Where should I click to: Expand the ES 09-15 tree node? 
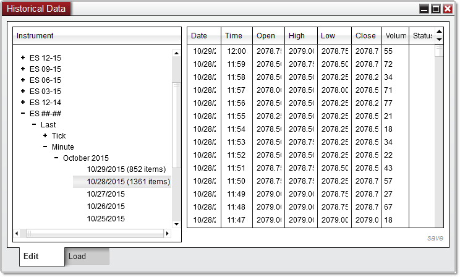[x=23, y=69]
